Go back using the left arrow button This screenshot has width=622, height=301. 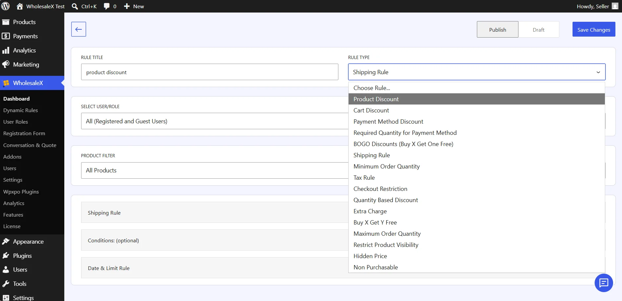point(78,29)
